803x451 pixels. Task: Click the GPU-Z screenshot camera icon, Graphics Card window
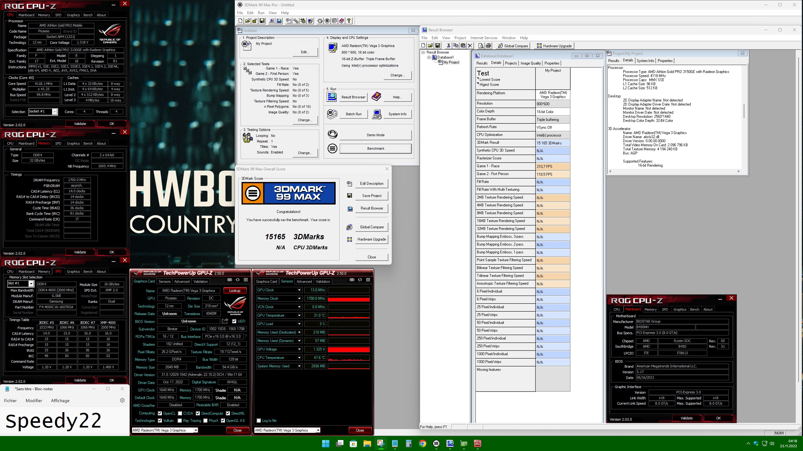(x=230, y=280)
